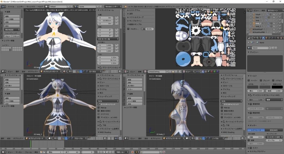Image resolution: width=284 pixels, height=154 pixels.
Task: Click the pin icon beside World breadcrumb
Action: click(248, 42)
